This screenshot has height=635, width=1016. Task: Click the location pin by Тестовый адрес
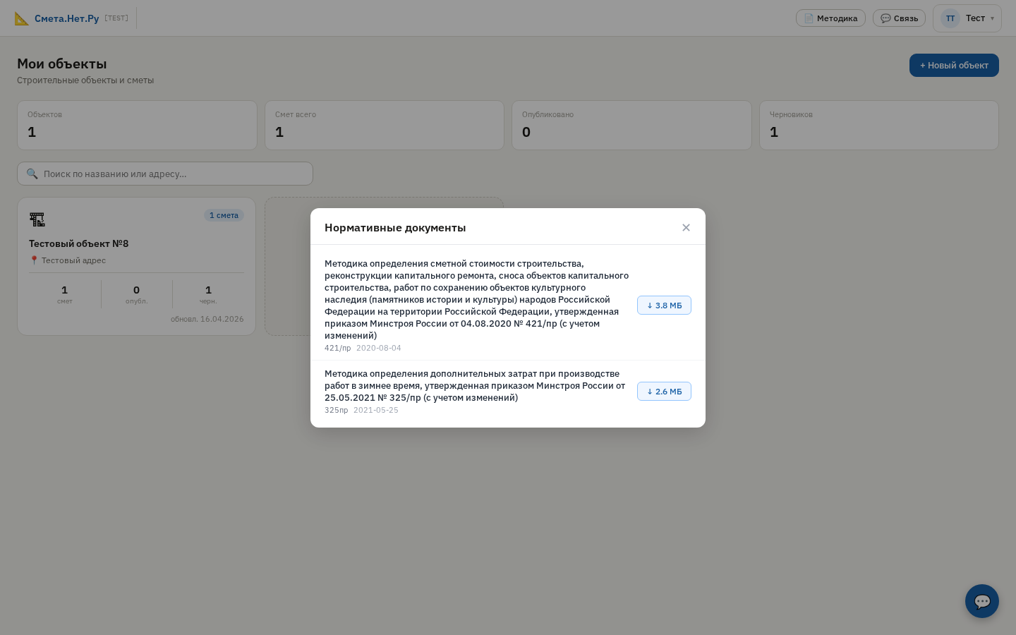pos(34,260)
